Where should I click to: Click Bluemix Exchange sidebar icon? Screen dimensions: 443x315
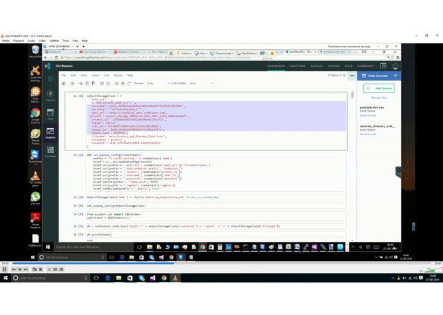pyautogui.click(x=50, y=151)
